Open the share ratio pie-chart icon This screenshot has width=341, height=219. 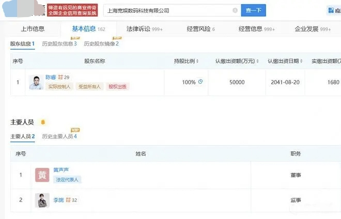coord(200,82)
